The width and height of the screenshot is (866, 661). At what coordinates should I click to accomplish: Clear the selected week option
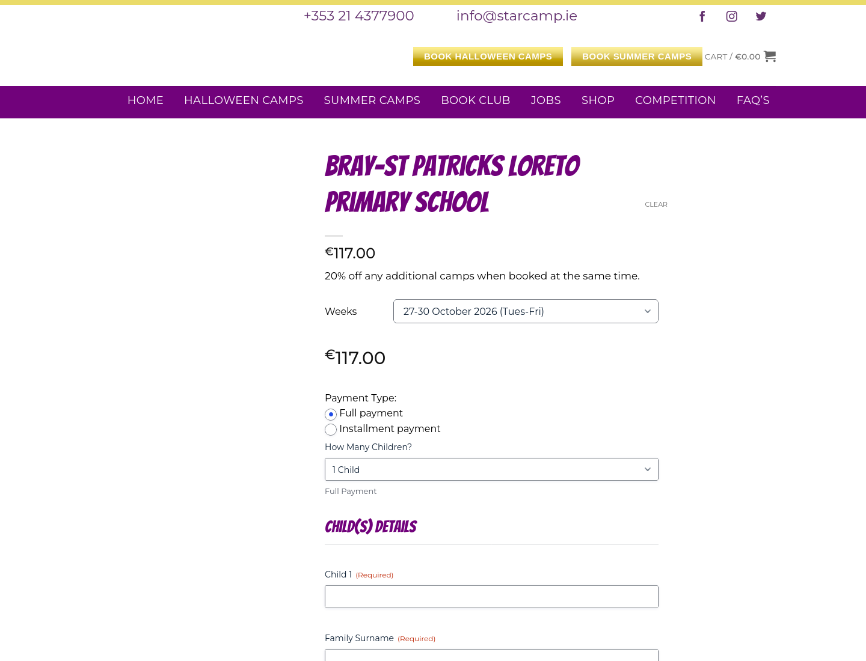(x=656, y=204)
